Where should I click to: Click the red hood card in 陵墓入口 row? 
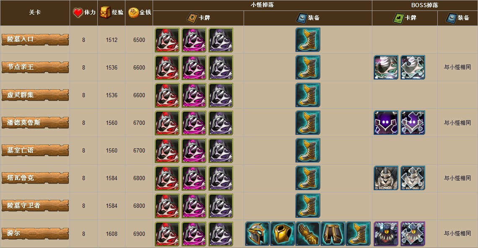point(167,40)
